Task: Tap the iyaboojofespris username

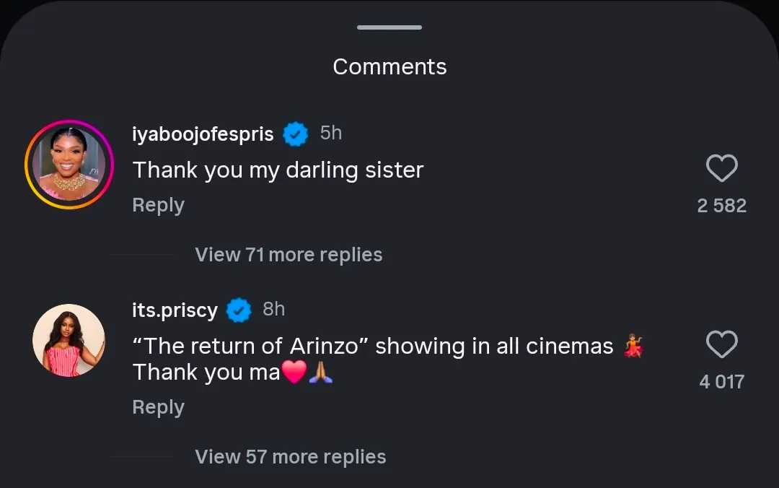Action: (x=203, y=134)
